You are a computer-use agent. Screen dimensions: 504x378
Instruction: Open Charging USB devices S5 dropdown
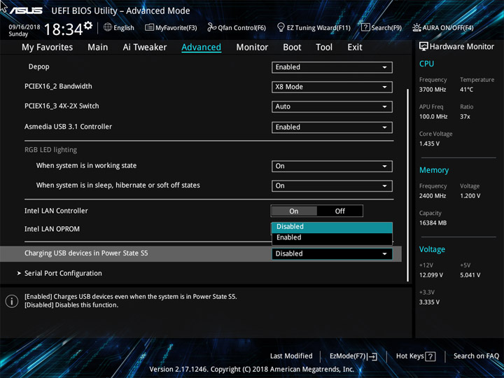pos(332,253)
